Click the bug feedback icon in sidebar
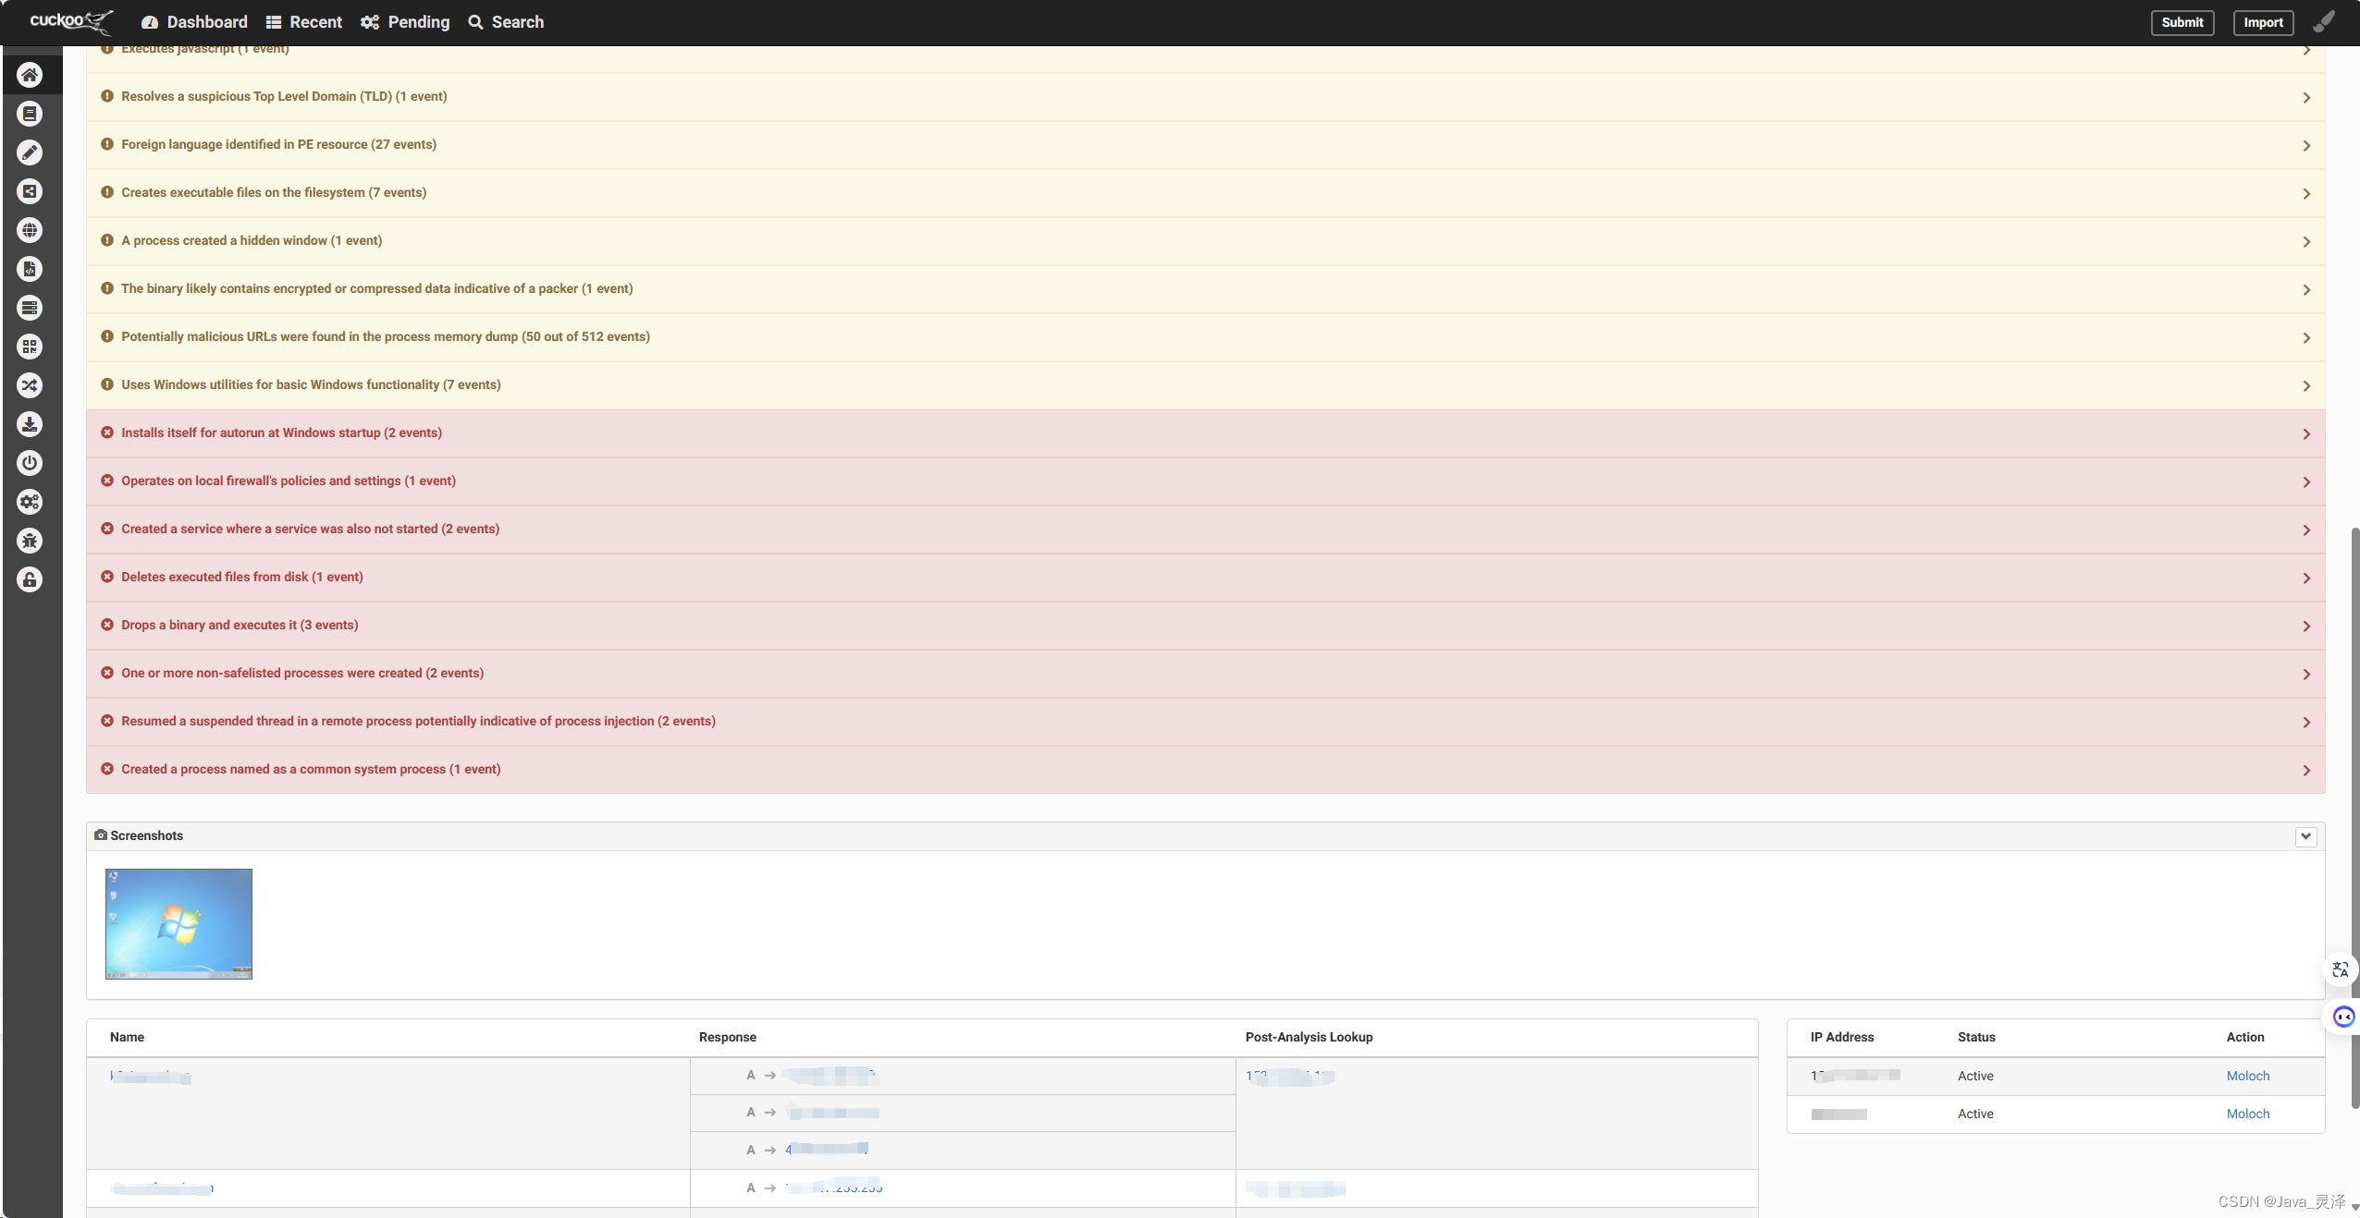Image resolution: width=2360 pixels, height=1218 pixels. (x=30, y=541)
